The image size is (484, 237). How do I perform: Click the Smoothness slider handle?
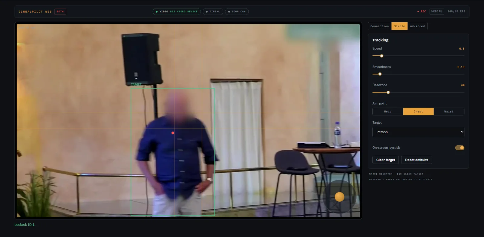(380, 74)
